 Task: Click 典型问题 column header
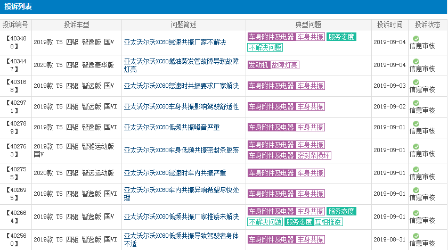point(308,25)
